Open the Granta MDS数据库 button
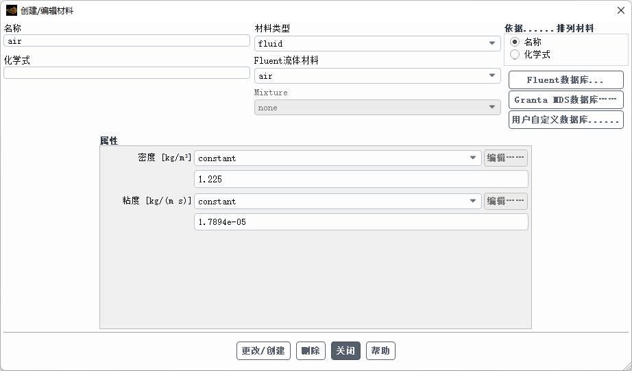Image resolution: width=632 pixels, height=371 pixels. [566, 99]
